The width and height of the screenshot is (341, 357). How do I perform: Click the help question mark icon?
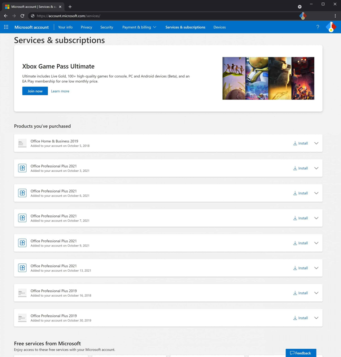click(x=318, y=27)
